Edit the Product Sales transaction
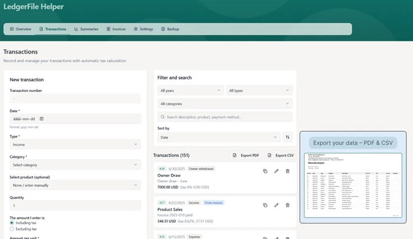 click(x=276, y=205)
